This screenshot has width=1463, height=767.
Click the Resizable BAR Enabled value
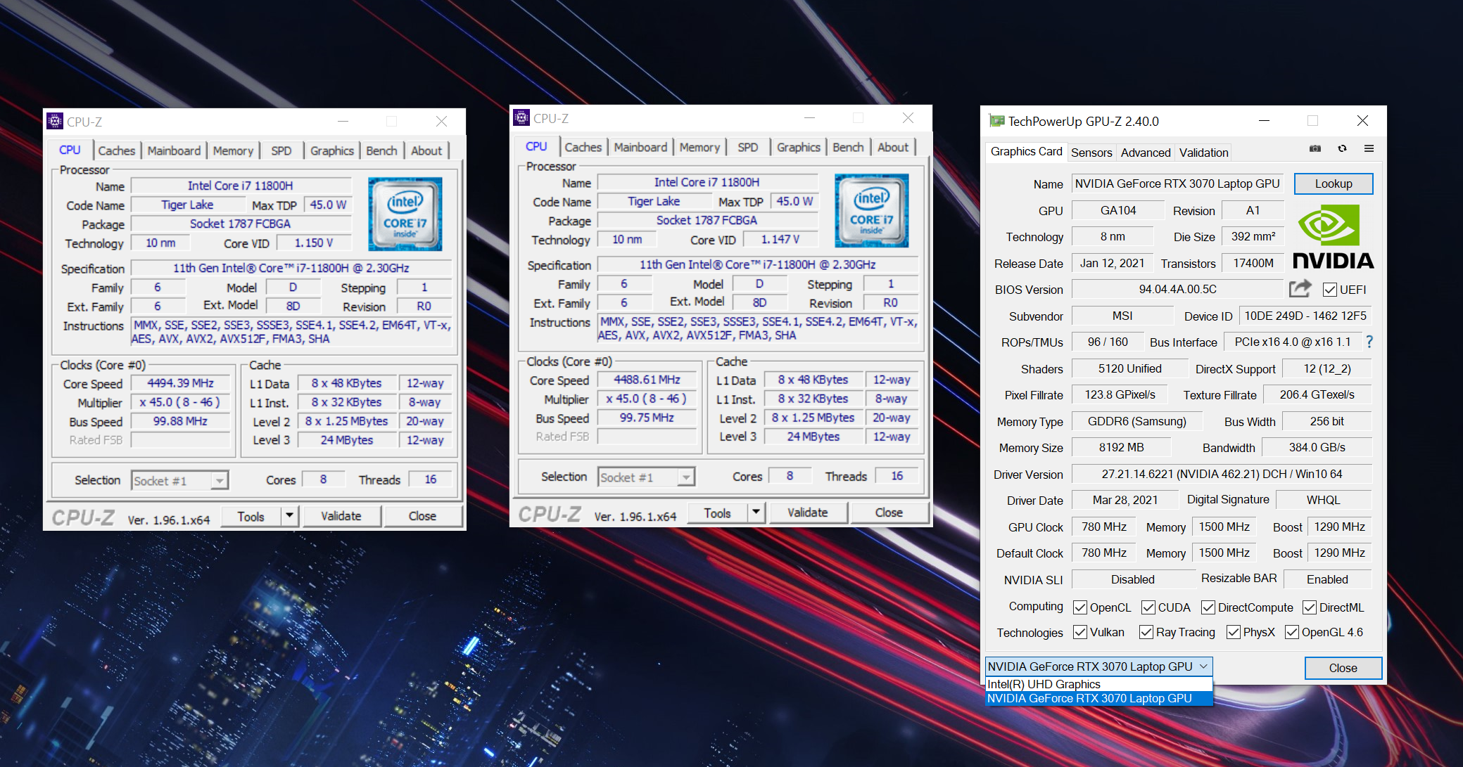(x=1327, y=579)
